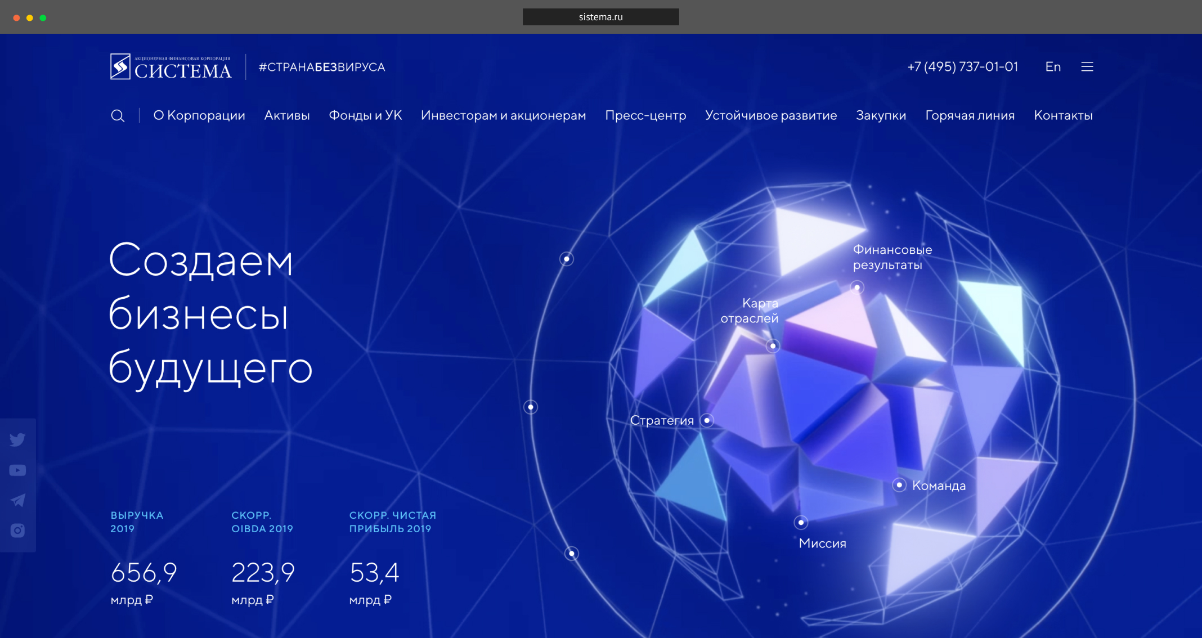
Task: Open YouTube from the social sidebar
Action: tap(17, 470)
